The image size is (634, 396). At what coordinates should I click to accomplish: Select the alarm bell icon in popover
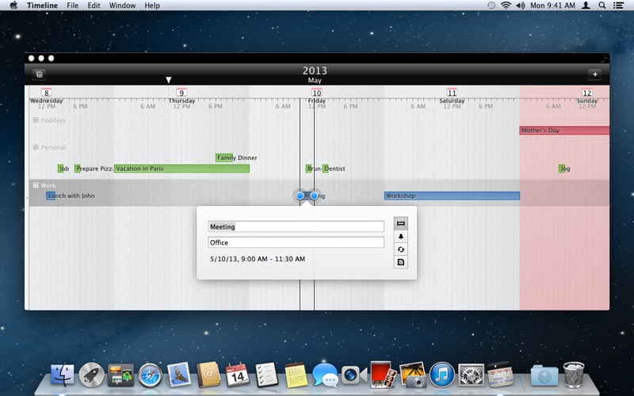(x=401, y=237)
